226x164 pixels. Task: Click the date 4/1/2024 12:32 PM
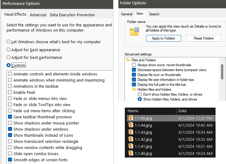tap(195, 118)
